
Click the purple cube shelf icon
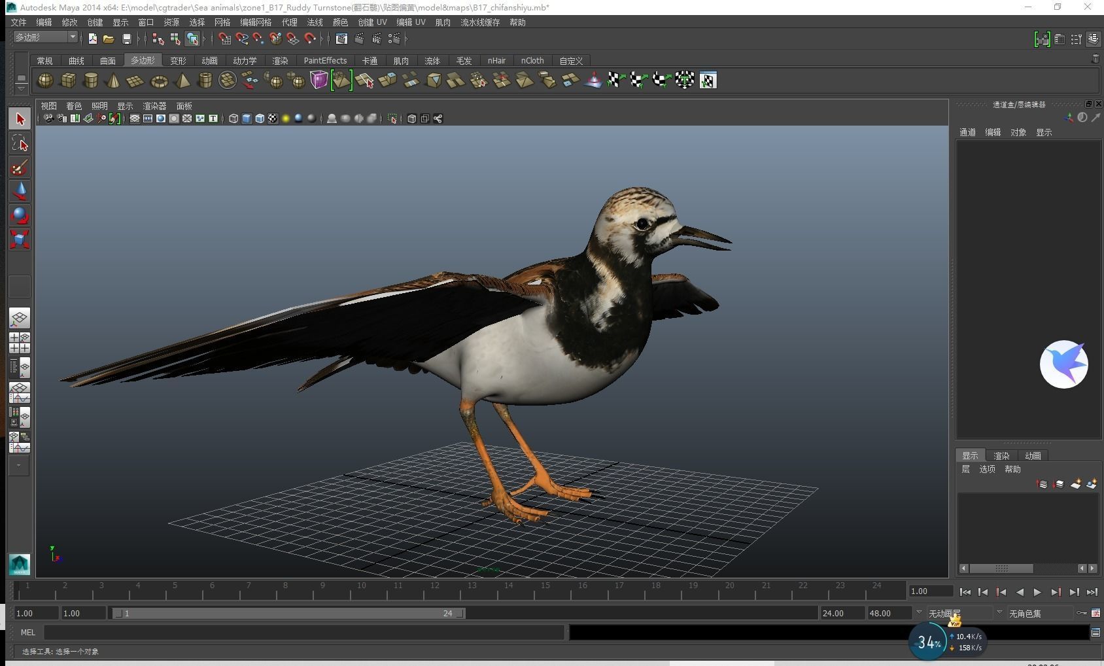click(319, 80)
